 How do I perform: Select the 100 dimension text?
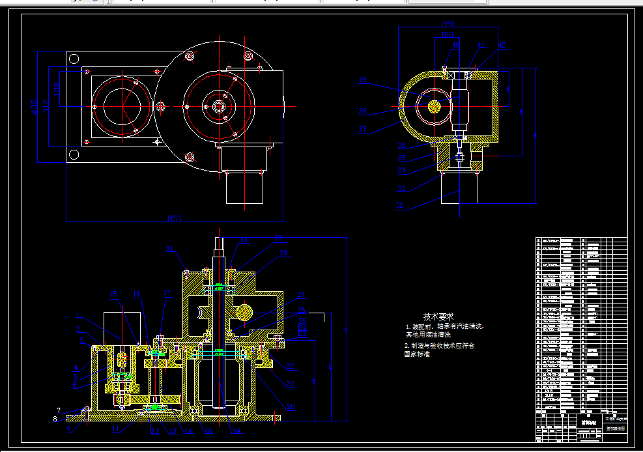446,35
